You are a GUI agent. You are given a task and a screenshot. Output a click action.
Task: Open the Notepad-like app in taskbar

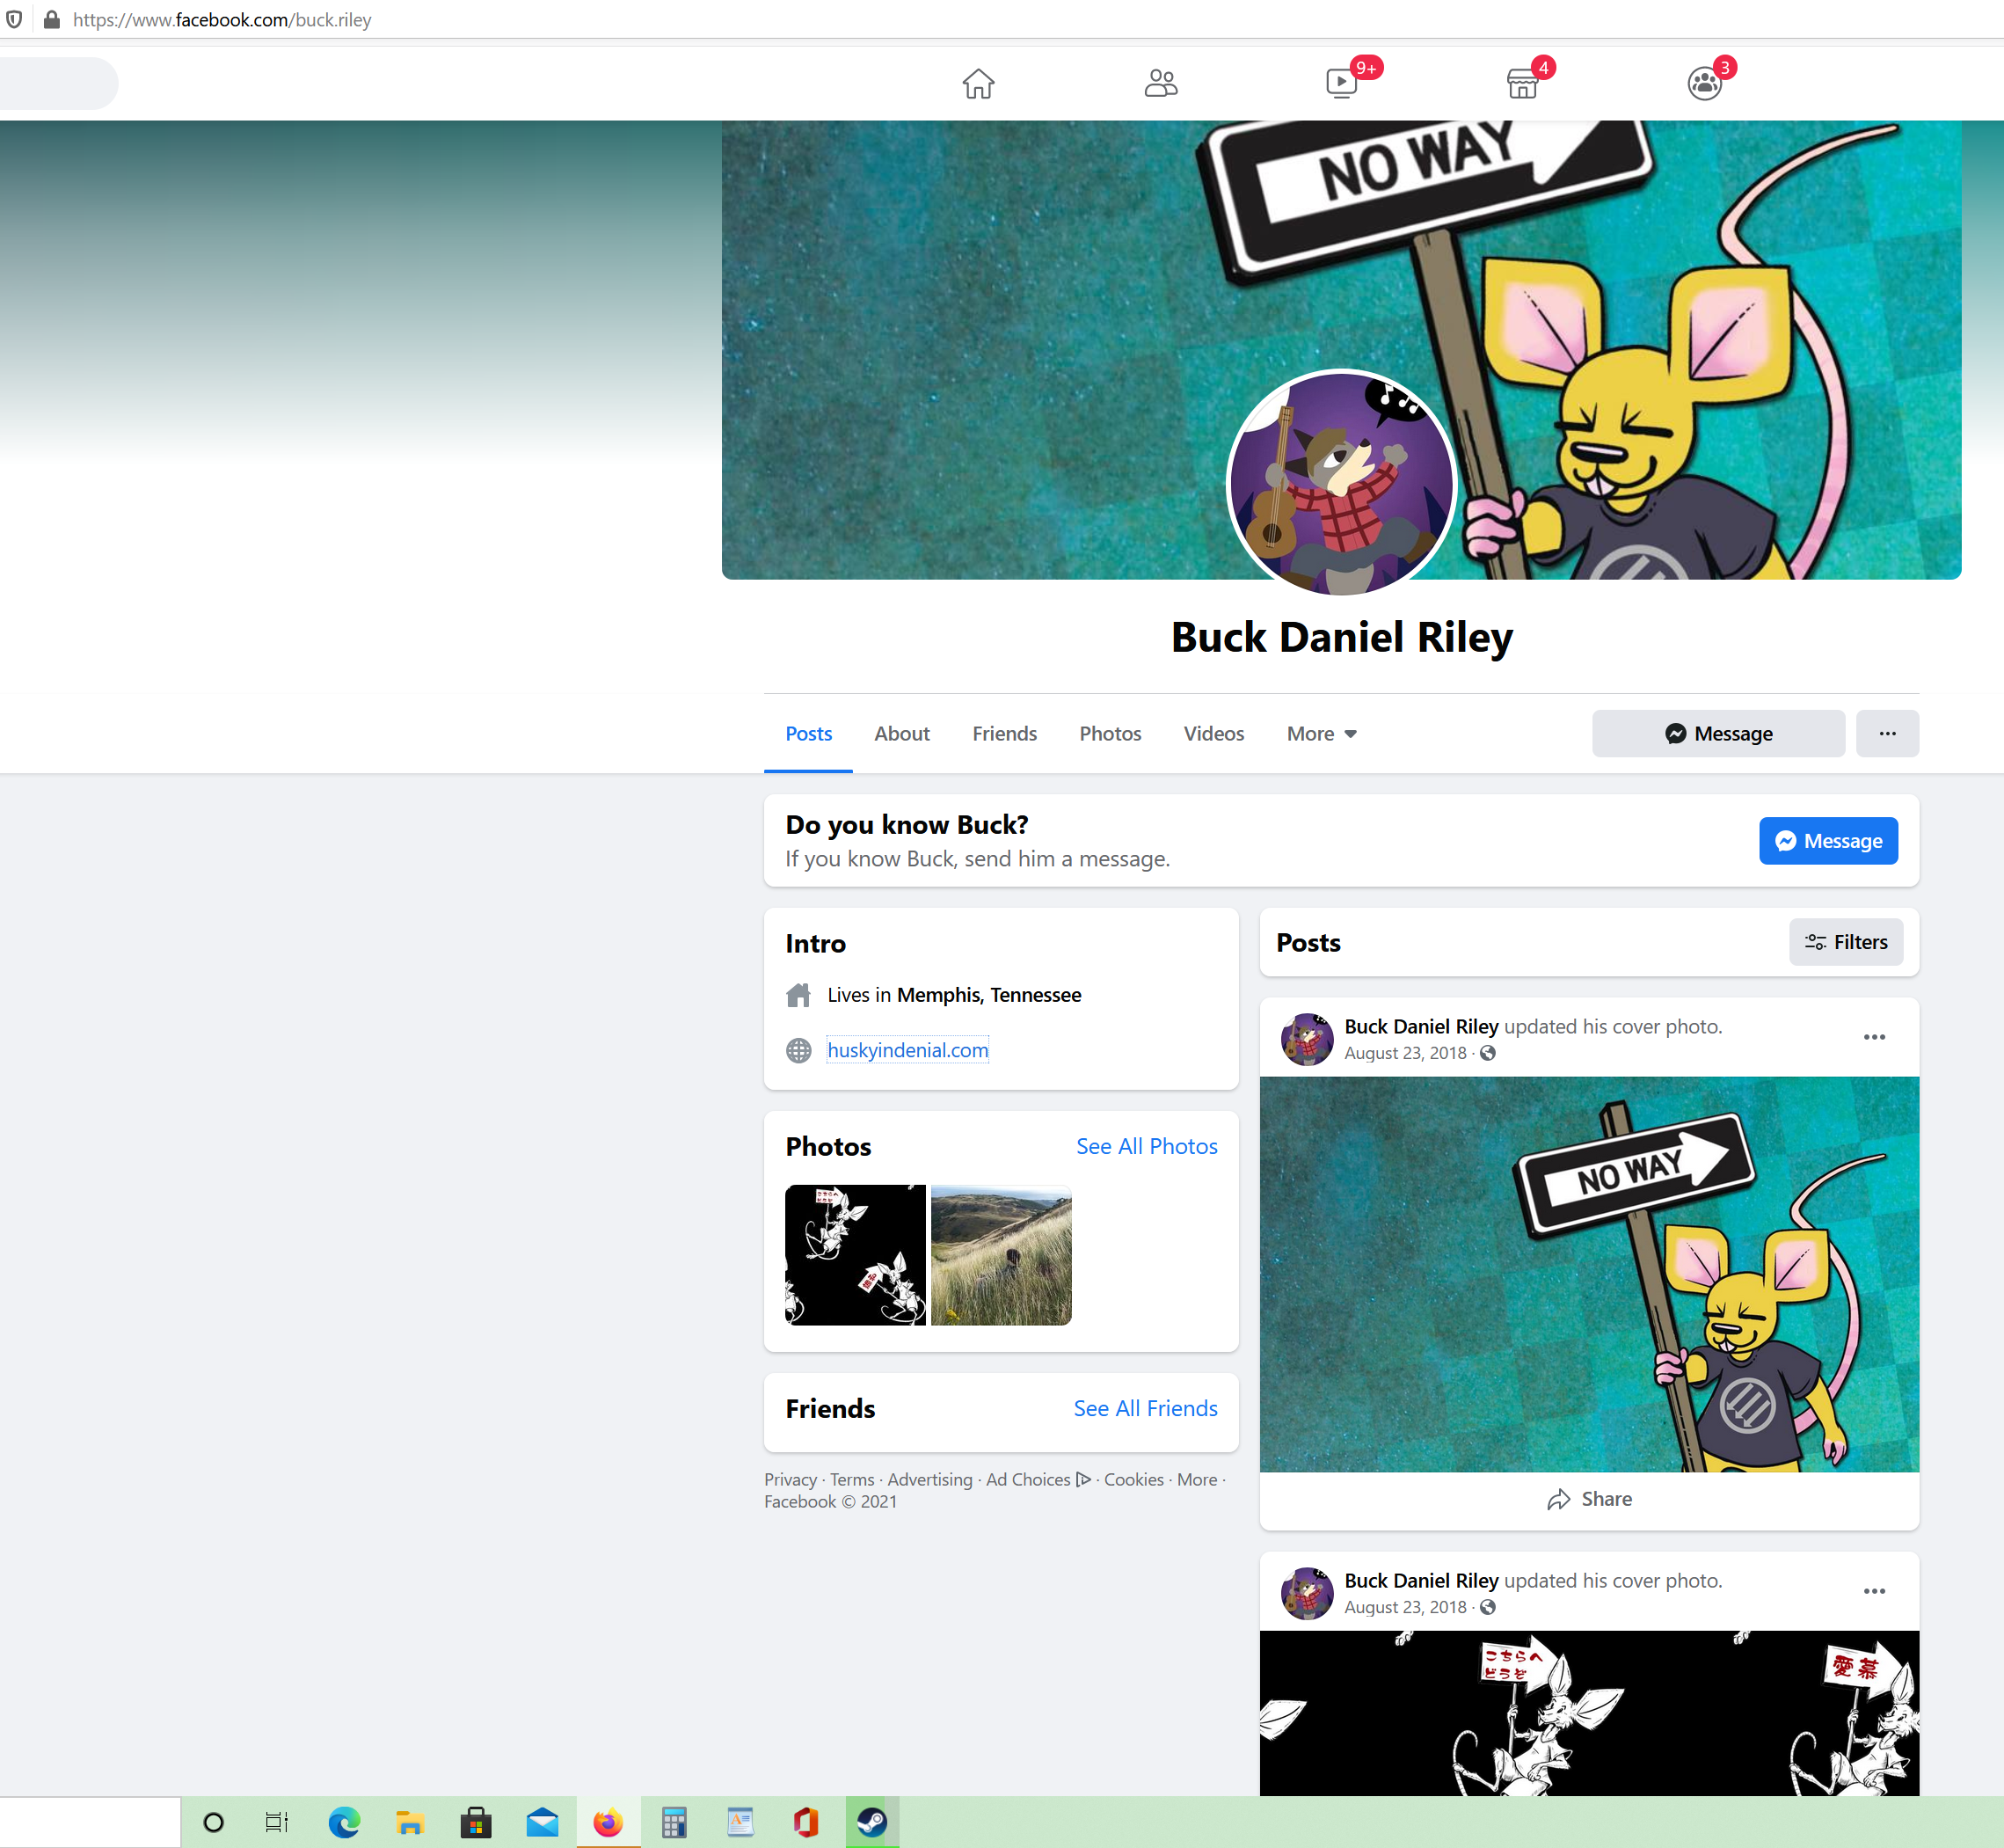point(740,1822)
